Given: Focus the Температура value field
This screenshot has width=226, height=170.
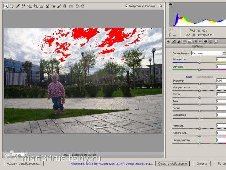Looking at the screenshot, I should 221,59.
